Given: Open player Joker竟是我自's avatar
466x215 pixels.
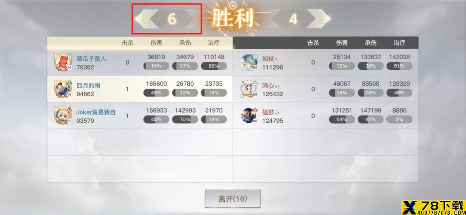Looking at the screenshot, I should [63, 115].
